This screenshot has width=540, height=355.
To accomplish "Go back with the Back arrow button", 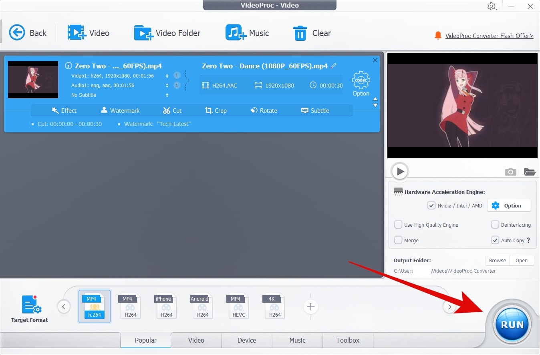I will coord(28,33).
